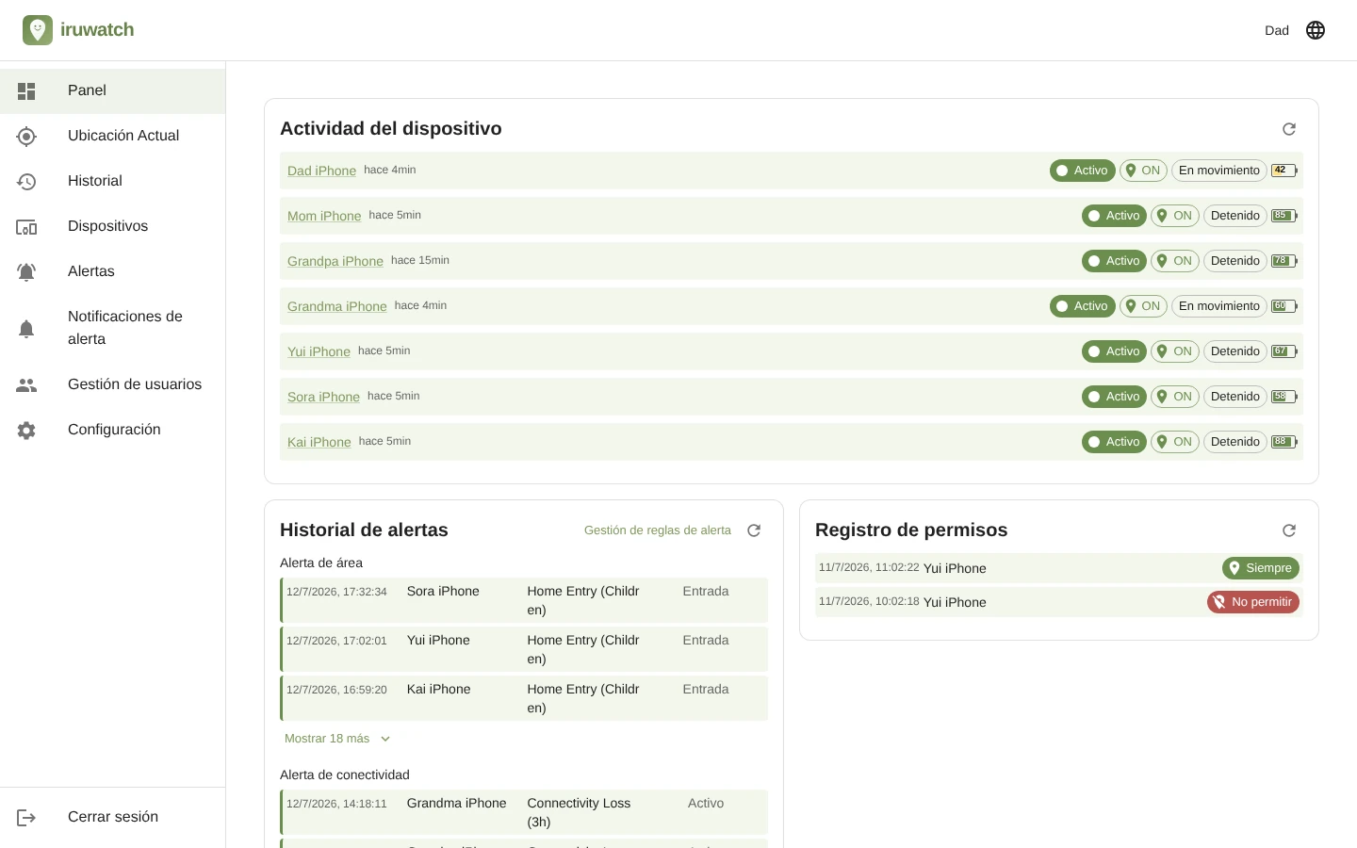The height and width of the screenshot is (848, 1357).
Task: Click Activo badge for Mom iPhone
Action: click(1114, 216)
